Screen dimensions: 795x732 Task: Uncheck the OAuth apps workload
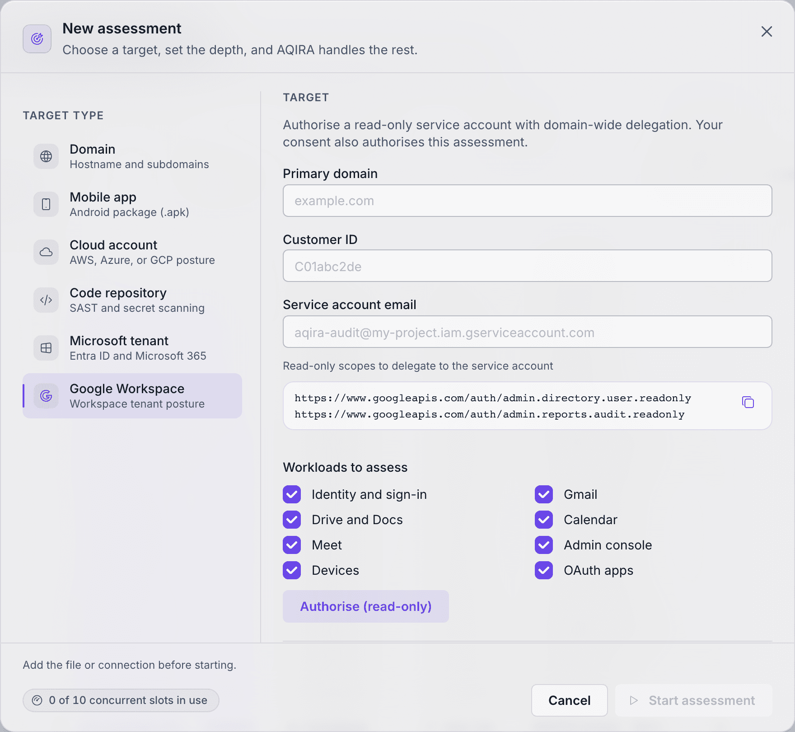click(544, 570)
